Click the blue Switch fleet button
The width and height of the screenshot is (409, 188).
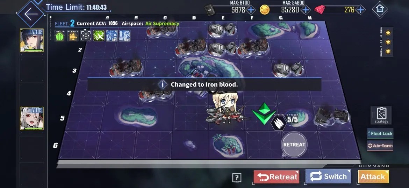328,177
